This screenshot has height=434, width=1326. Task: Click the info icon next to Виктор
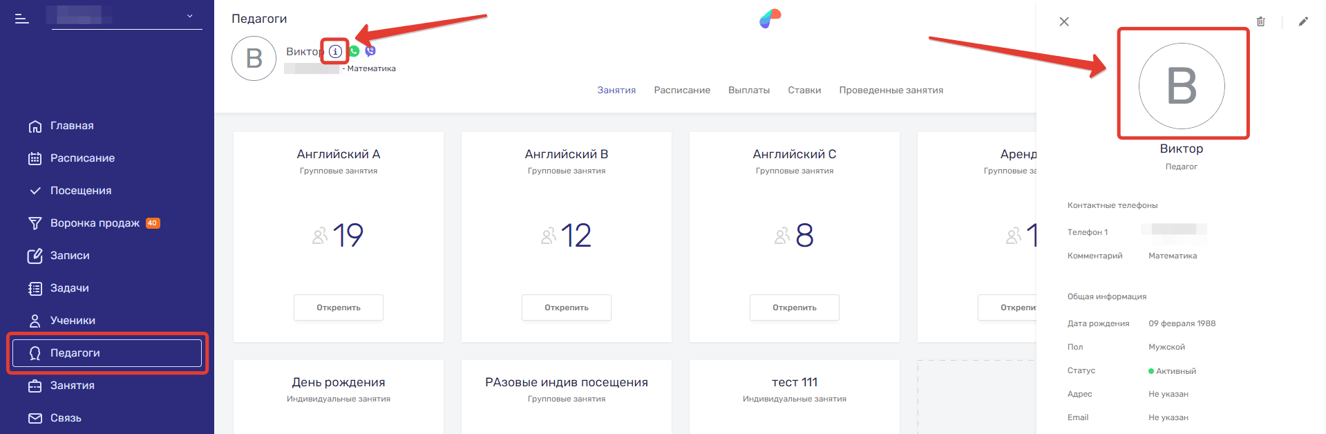point(335,51)
